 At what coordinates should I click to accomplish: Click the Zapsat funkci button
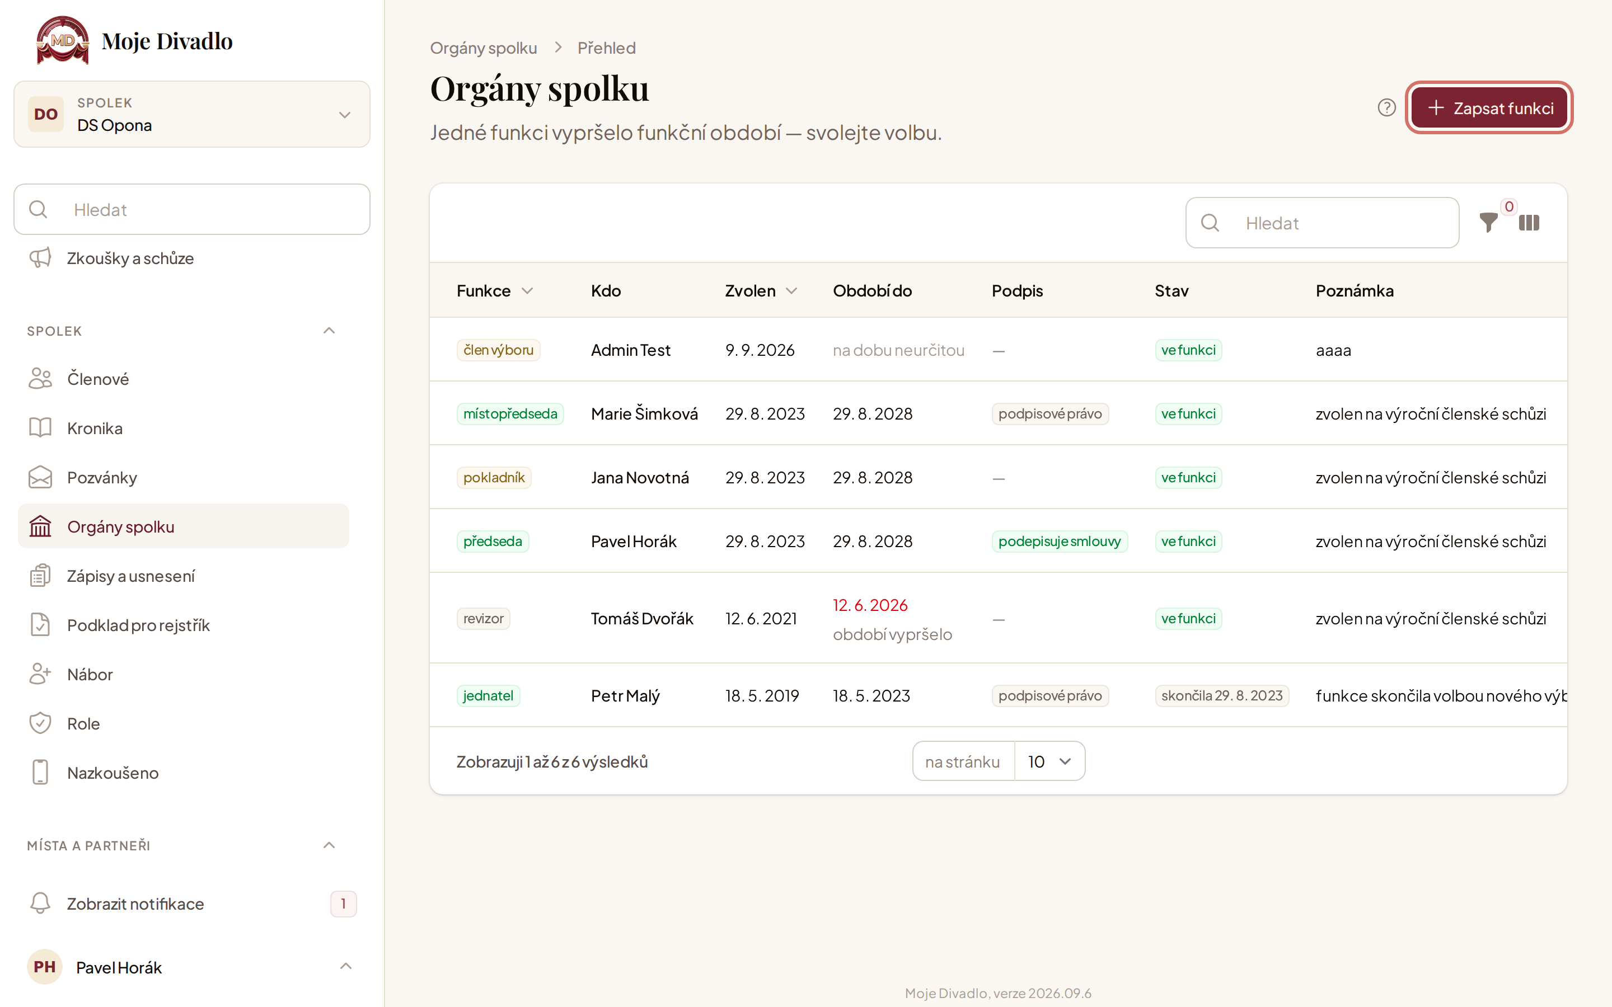point(1489,107)
